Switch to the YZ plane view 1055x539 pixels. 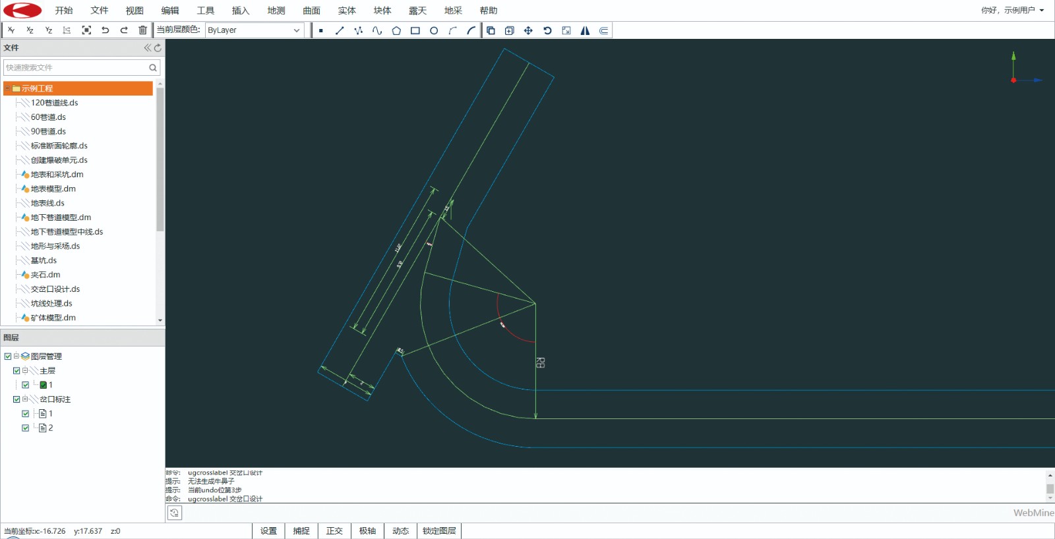[x=48, y=30]
